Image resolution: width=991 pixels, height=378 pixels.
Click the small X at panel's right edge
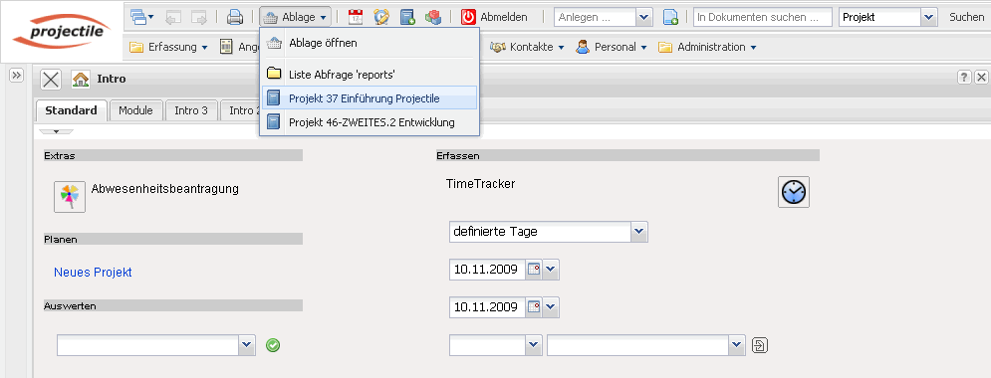(981, 78)
